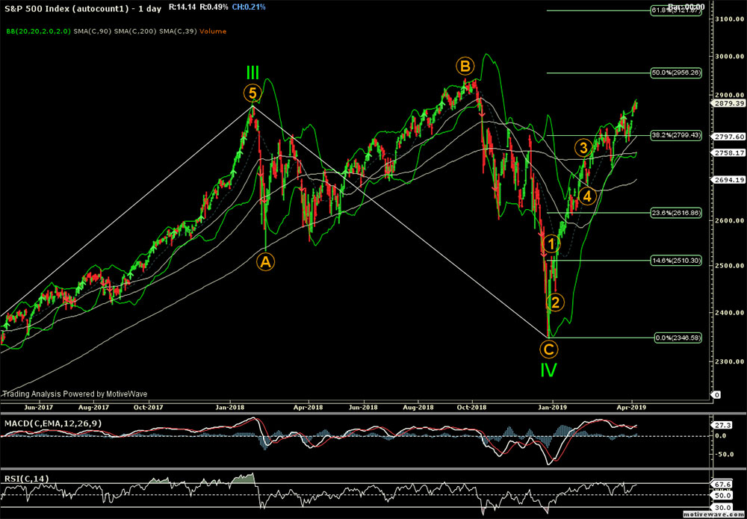Viewport: 747px width, 519px height.
Task: Select the 50.0% Fibonacci level label
Action: pyautogui.click(x=675, y=72)
